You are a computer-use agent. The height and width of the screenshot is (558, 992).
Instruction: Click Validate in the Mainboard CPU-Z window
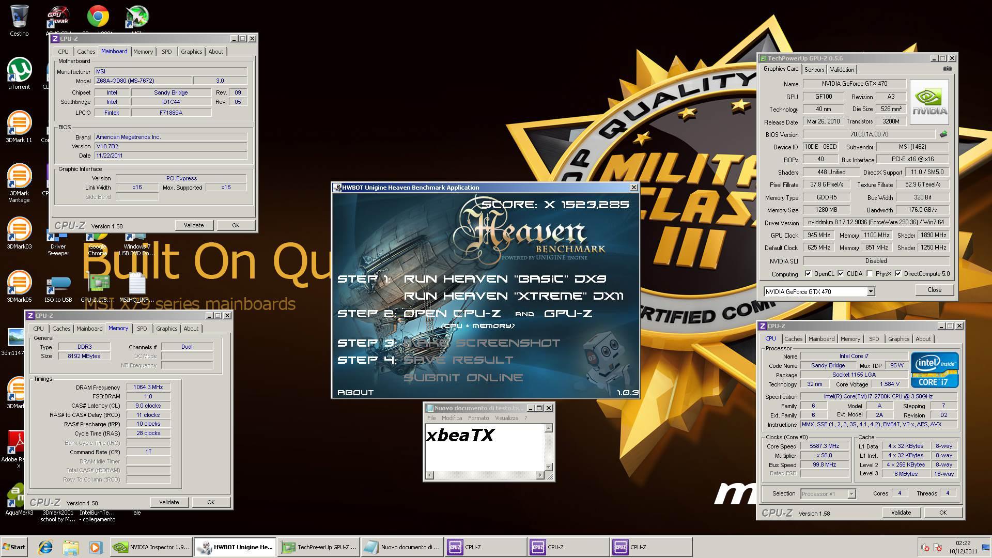(194, 225)
